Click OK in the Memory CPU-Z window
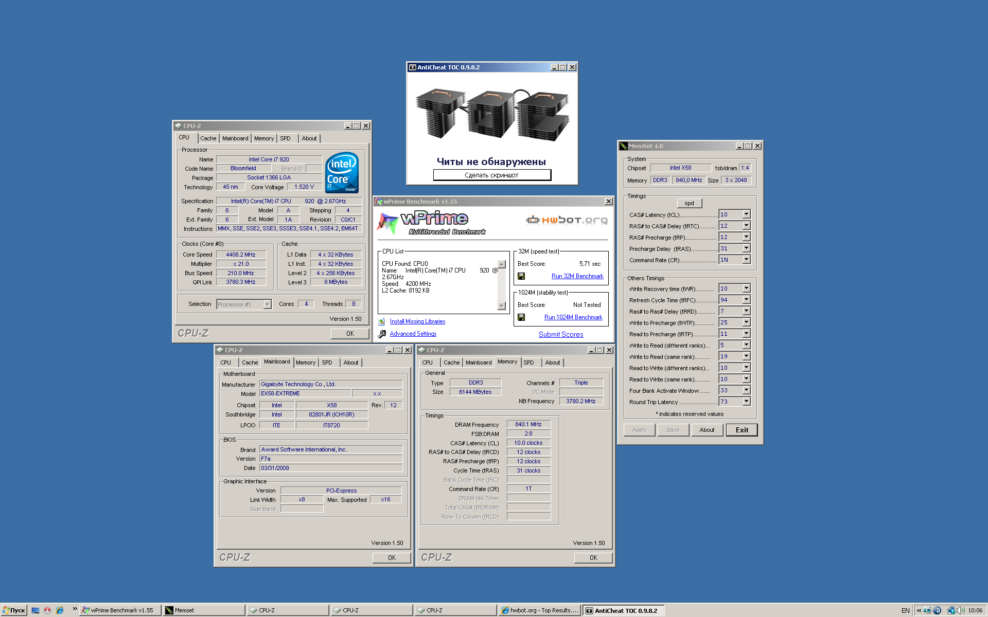 (593, 558)
